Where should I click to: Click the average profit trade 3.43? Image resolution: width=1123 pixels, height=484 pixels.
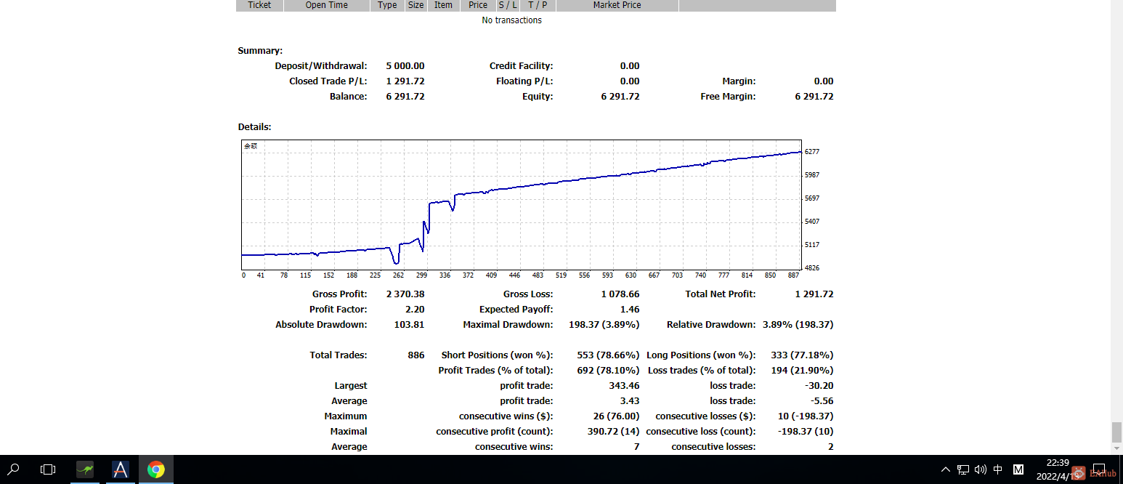(631, 401)
